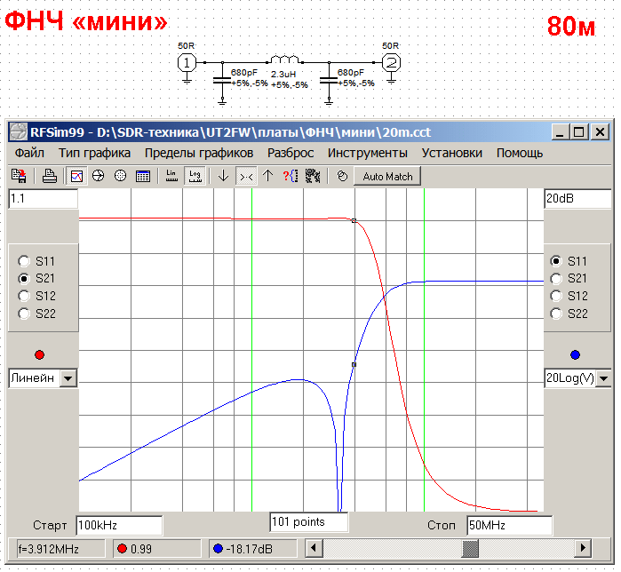Click RFSim99 title bar application icon

click(19, 131)
